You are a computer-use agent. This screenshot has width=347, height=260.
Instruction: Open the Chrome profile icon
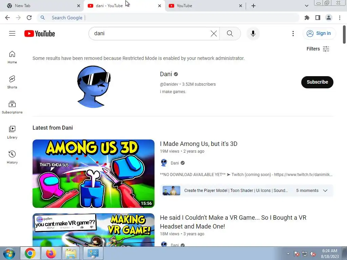[329, 18]
